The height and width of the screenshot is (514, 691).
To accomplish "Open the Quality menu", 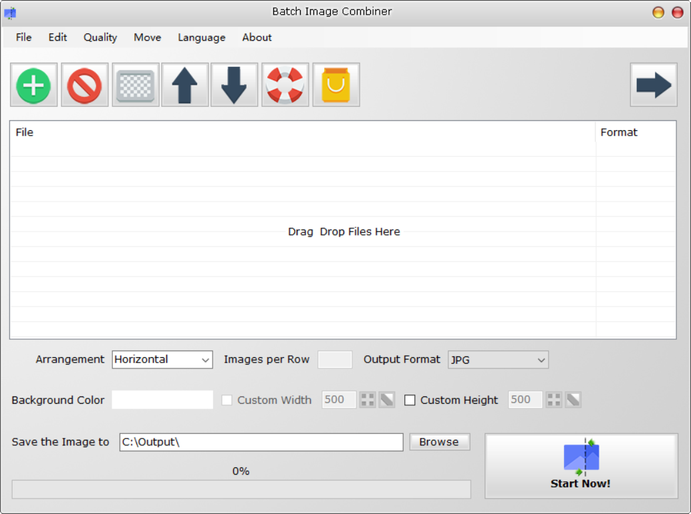I will (100, 37).
